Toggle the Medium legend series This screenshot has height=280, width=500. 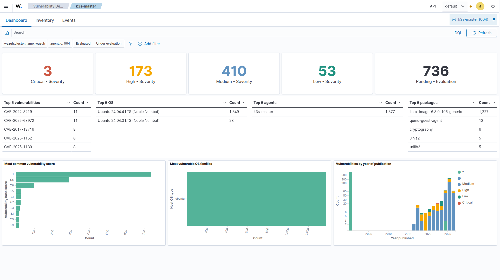[468, 184]
